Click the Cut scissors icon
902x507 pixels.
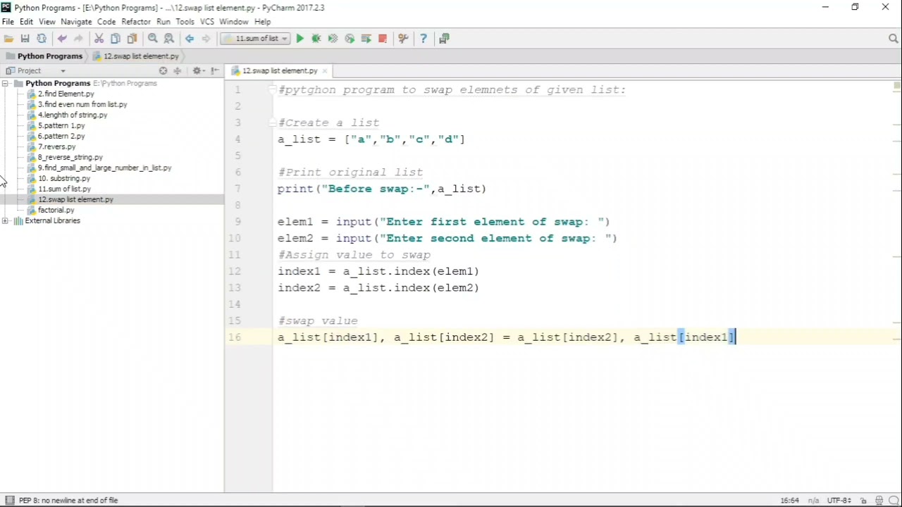tap(99, 39)
